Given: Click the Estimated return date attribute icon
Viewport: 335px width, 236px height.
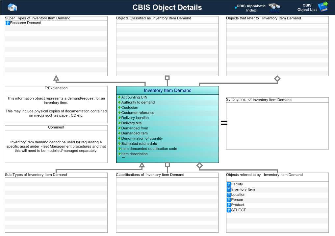Looking at the screenshot, I should 119,144.
